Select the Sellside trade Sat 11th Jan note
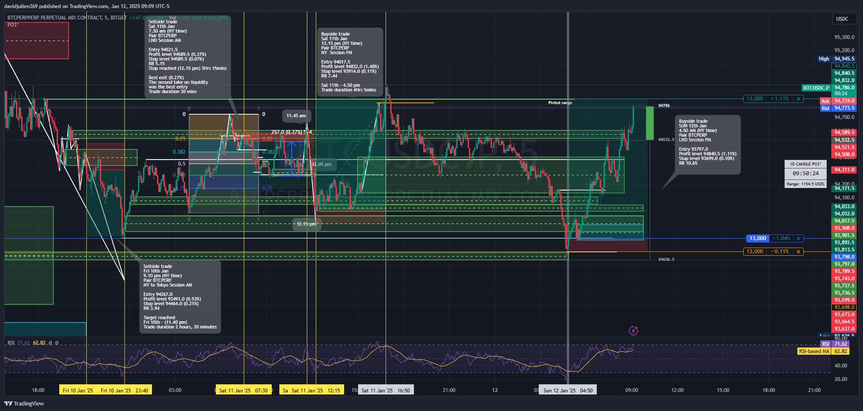 (187, 57)
